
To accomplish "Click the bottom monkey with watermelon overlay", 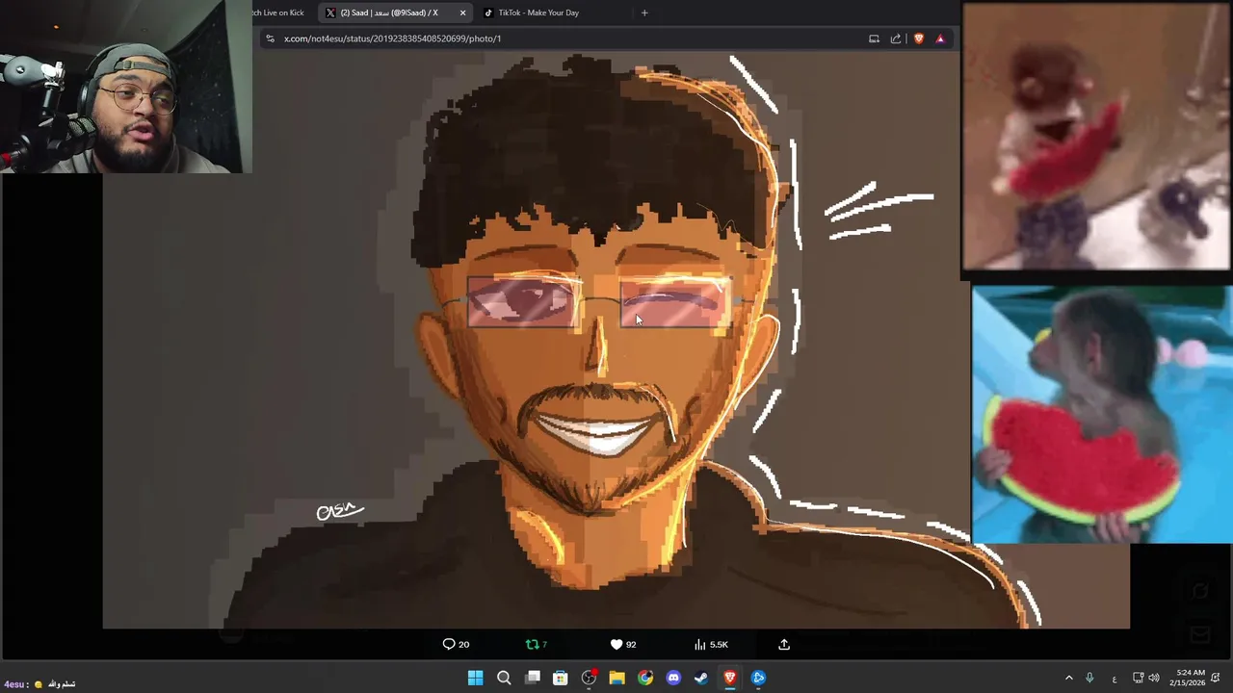I will [1102, 414].
